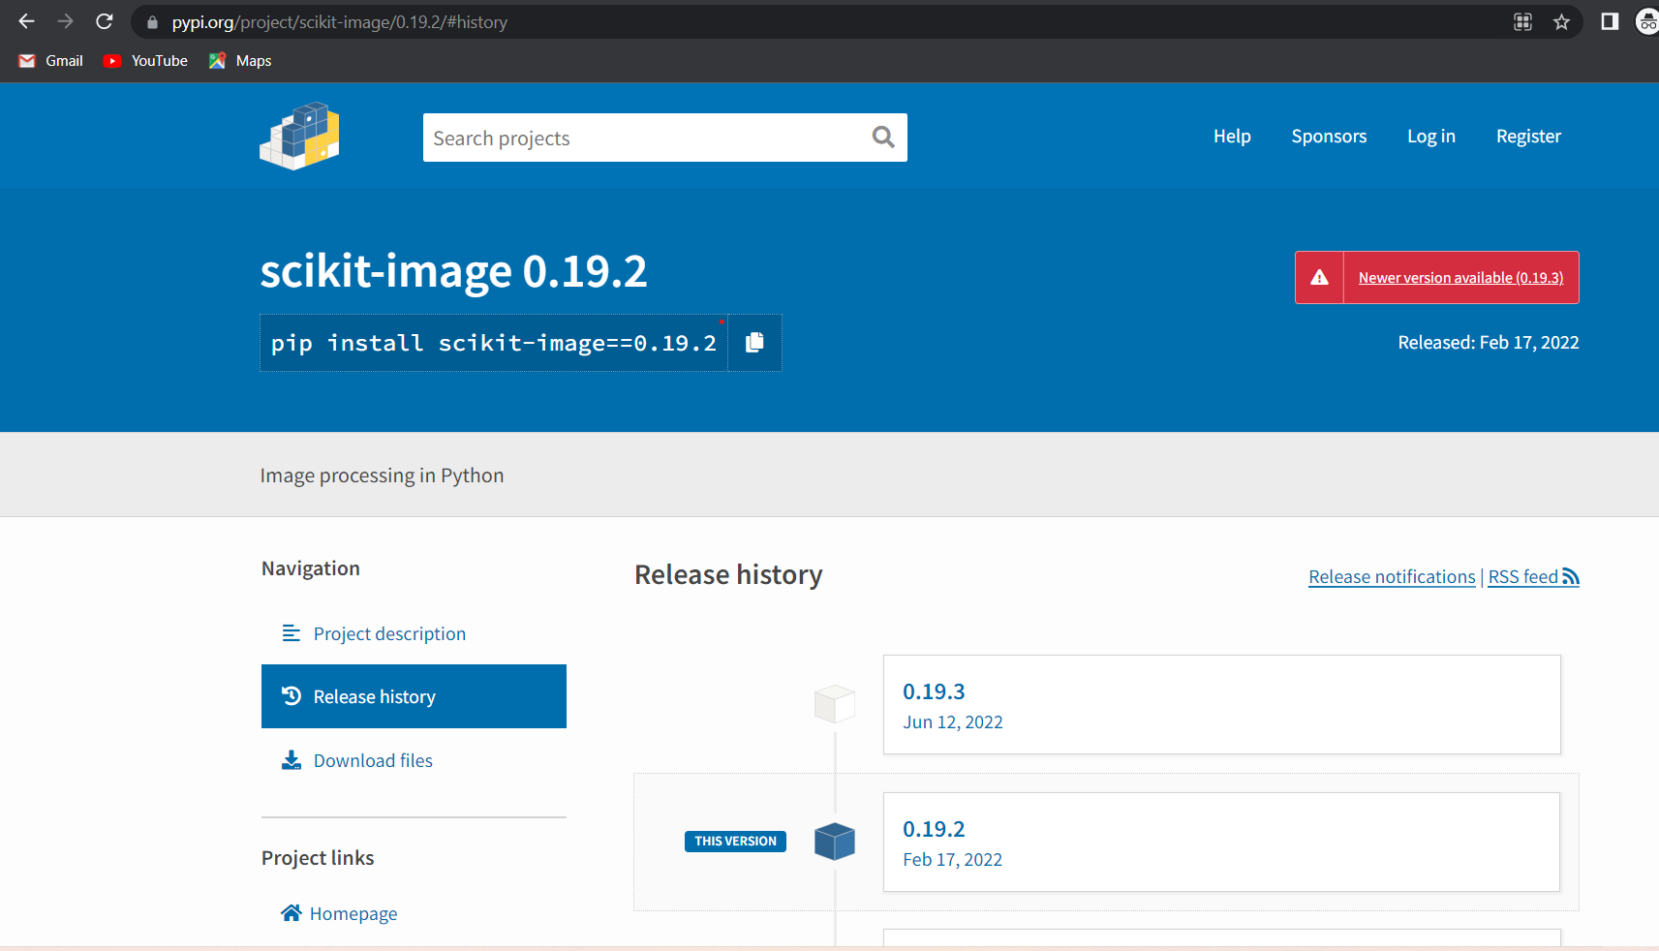Viewport: 1659px width, 951px height.
Task: Click the Released: Feb 17, 2022 text
Action: click(1488, 343)
